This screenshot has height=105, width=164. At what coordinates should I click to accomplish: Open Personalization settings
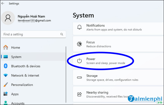(33, 85)
